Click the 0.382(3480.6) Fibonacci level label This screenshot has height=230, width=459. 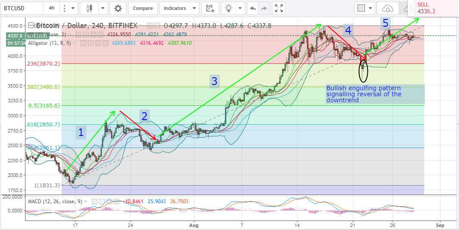(x=43, y=87)
